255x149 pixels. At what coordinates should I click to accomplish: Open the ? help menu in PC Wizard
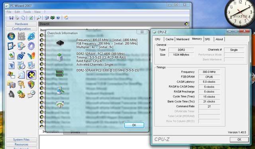point(45,12)
